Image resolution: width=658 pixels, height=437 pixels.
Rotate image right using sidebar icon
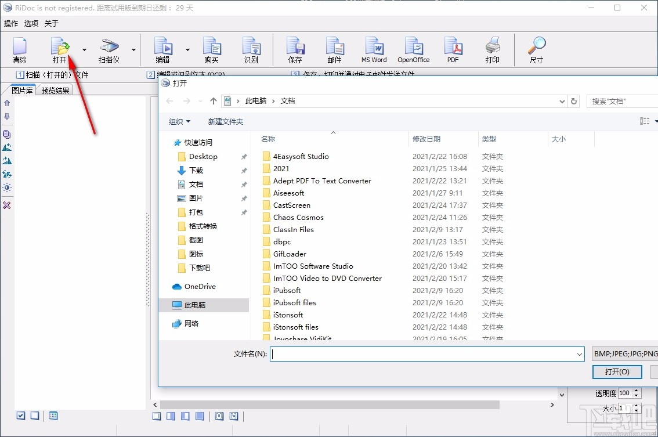pos(7,161)
